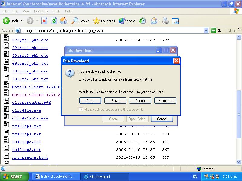
Task: Click the question mark icon in File Download dialog
Action: coord(70,74)
